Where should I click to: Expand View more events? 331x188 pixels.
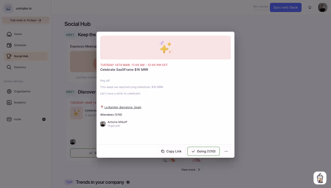click(191, 170)
